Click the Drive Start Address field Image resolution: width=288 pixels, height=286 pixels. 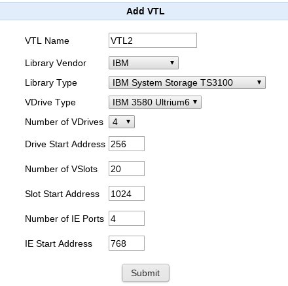(126, 144)
